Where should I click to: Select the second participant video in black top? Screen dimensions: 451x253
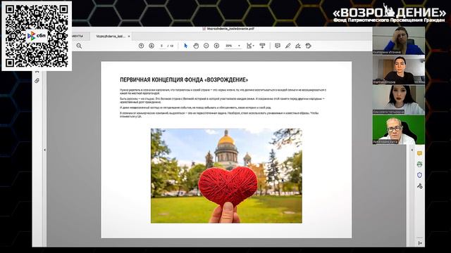click(399, 70)
